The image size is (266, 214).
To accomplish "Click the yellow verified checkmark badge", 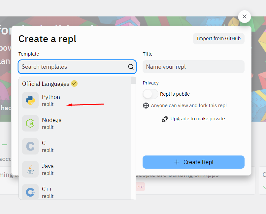I will coord(74,83).
